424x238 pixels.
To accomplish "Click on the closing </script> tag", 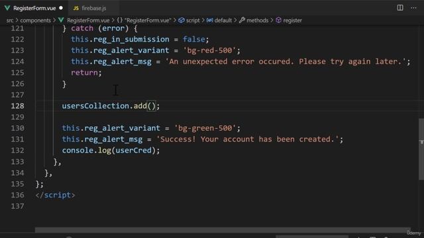I will (55, 195).
